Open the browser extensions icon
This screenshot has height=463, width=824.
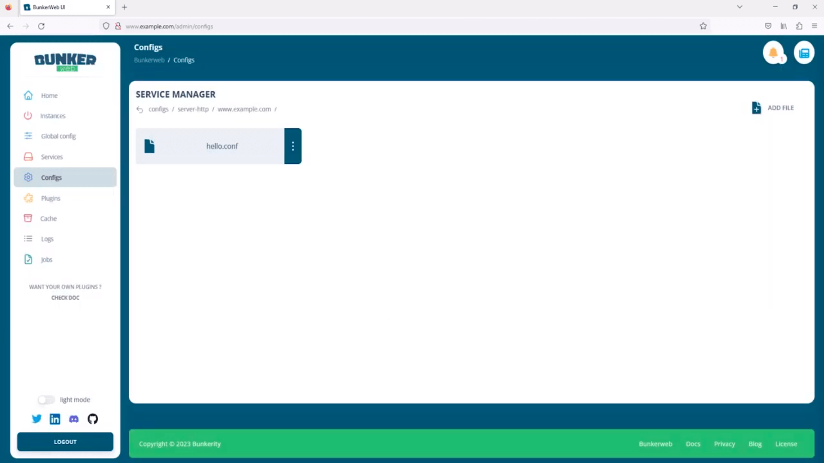799,26
